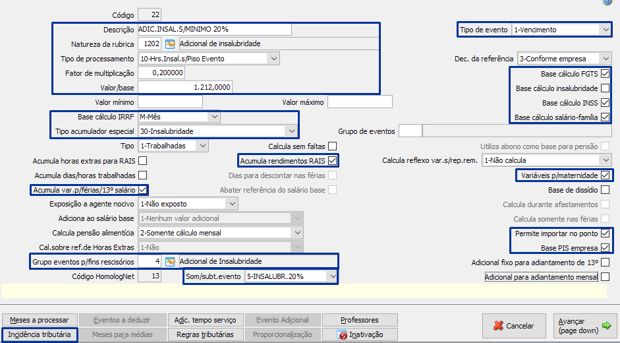This screenshot has width=620, height=343.
Task: Click the help icon at top right corner
Action: click(x=607, y=2)
